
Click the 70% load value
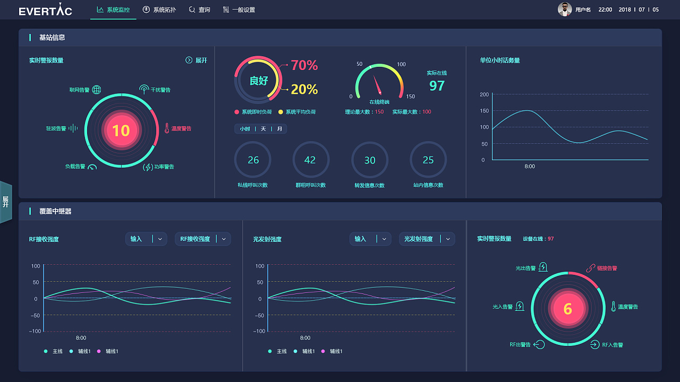[304, 65]
